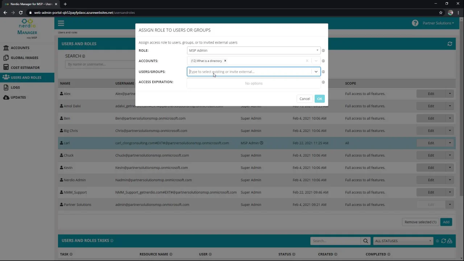This screenshot has width=464, height=261.
Task: Click the browser page scrollbar
Action: coord(462,109)
